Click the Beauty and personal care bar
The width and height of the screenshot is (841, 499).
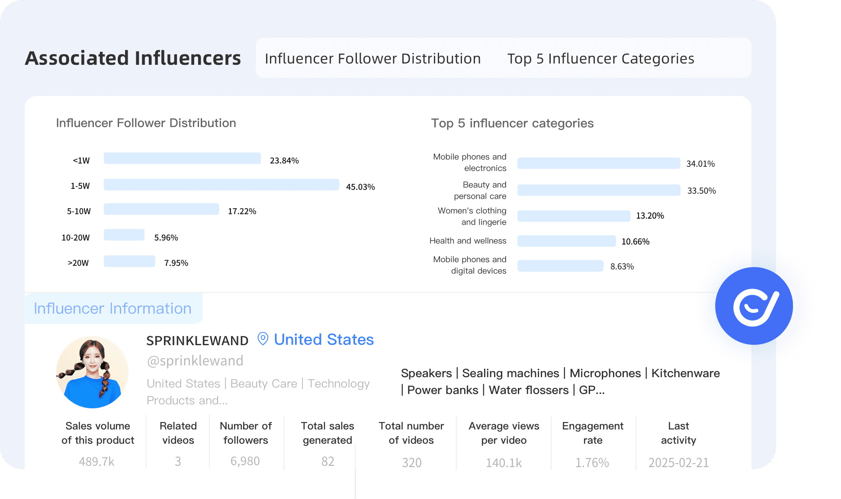[598, 191]
